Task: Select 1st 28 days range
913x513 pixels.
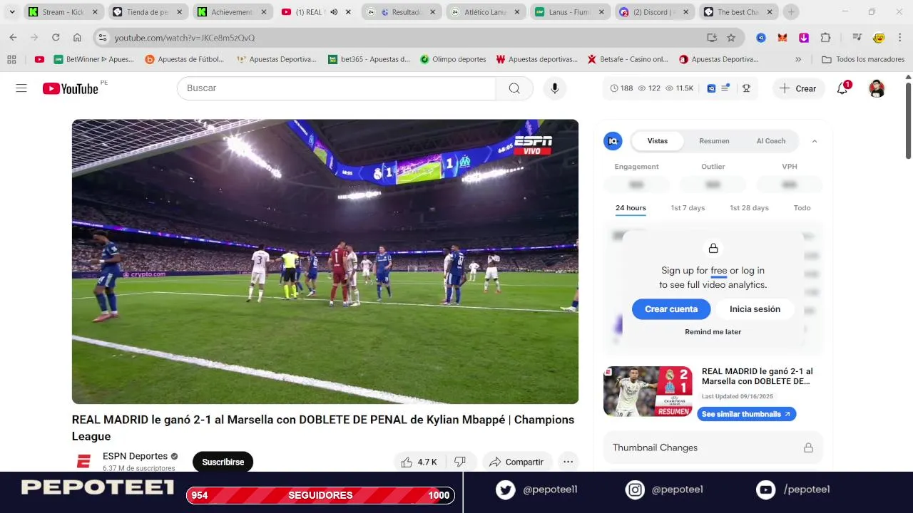Action: tap(749, 208)
